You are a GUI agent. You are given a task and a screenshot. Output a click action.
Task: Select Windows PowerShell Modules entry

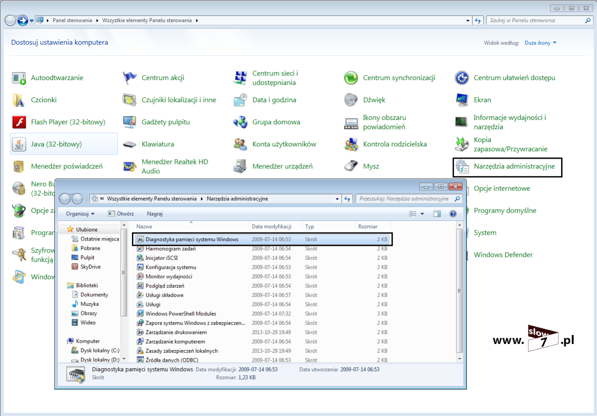[181, 313]
